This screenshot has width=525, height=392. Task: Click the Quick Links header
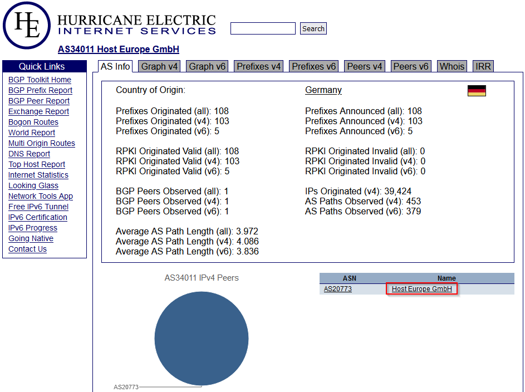coord(45,66)
